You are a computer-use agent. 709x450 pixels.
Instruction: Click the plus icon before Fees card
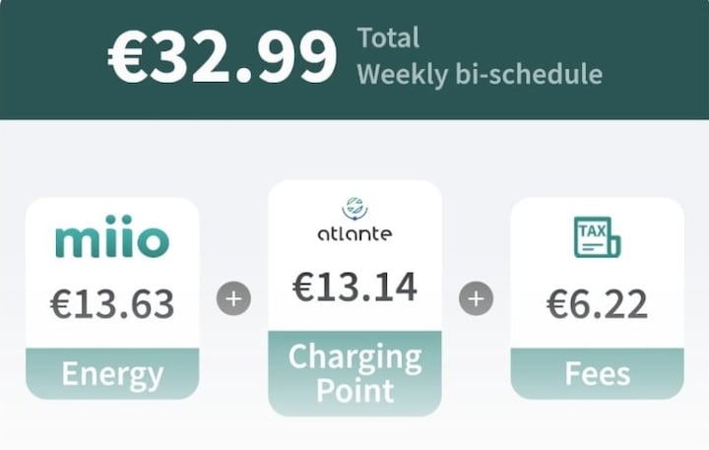click(477, 298)
